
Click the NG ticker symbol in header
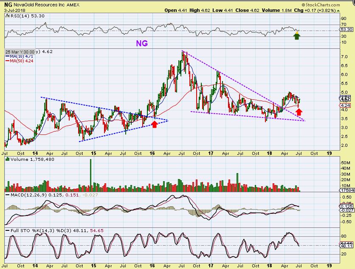pos(8,5)
